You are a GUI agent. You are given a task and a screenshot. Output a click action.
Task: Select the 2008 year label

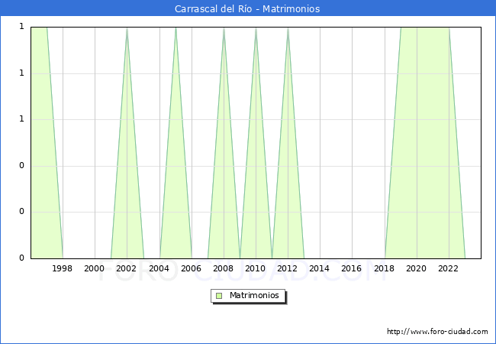point(224,268)
